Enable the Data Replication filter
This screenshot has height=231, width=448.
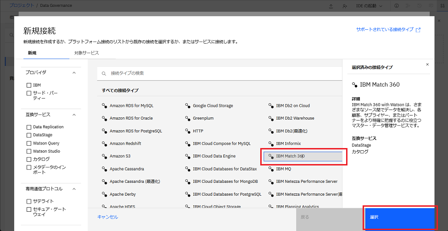point(28,127)
